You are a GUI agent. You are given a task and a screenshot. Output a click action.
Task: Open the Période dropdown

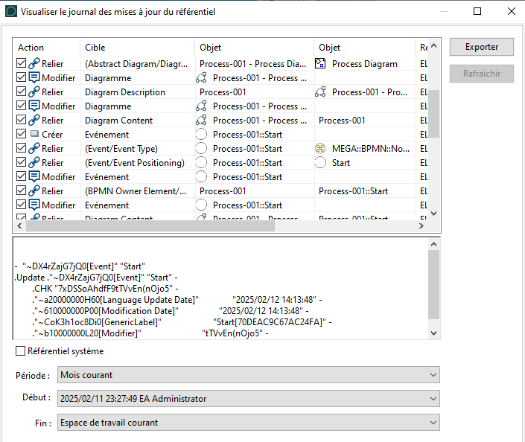coord(249,375)
